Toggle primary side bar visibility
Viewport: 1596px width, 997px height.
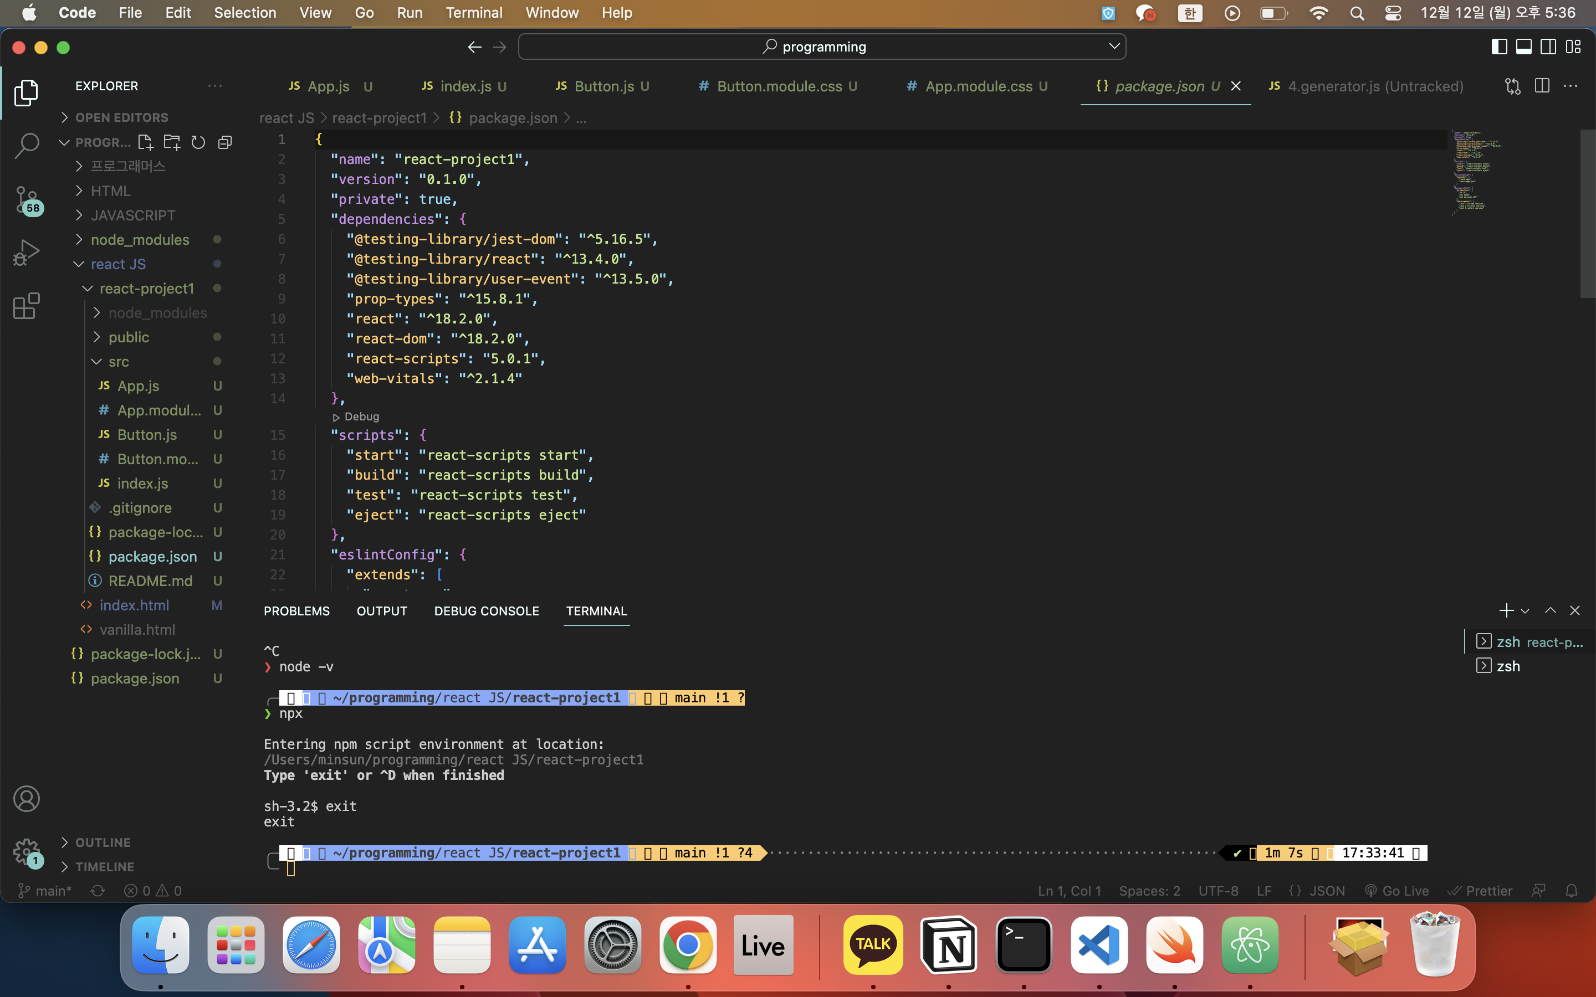(x=1498, y=47)
